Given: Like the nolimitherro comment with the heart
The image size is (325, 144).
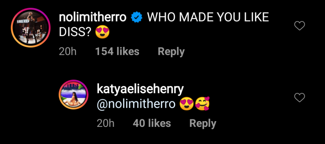Looking at the screenshot, I should point(299,26).
